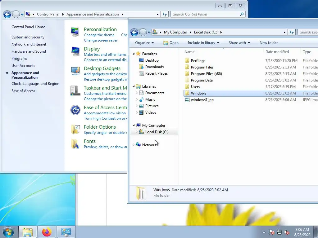The image size is (318, 238).
Task: Open the Windows Start orb
Action: click(8, 232)
